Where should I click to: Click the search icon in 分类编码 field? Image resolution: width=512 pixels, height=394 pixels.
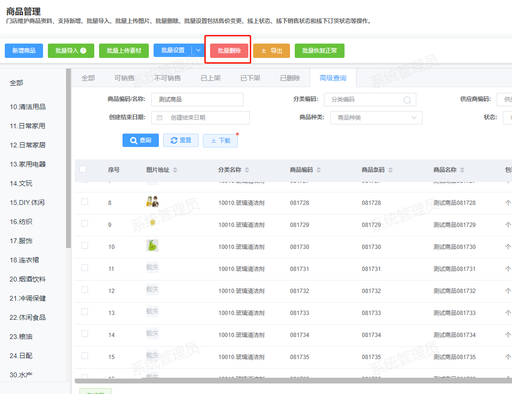click(407, 100)
